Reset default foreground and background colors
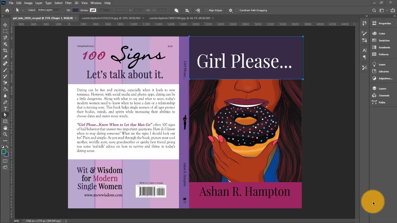Viewport: 397px width, 223px height. (x=3, y=147)
